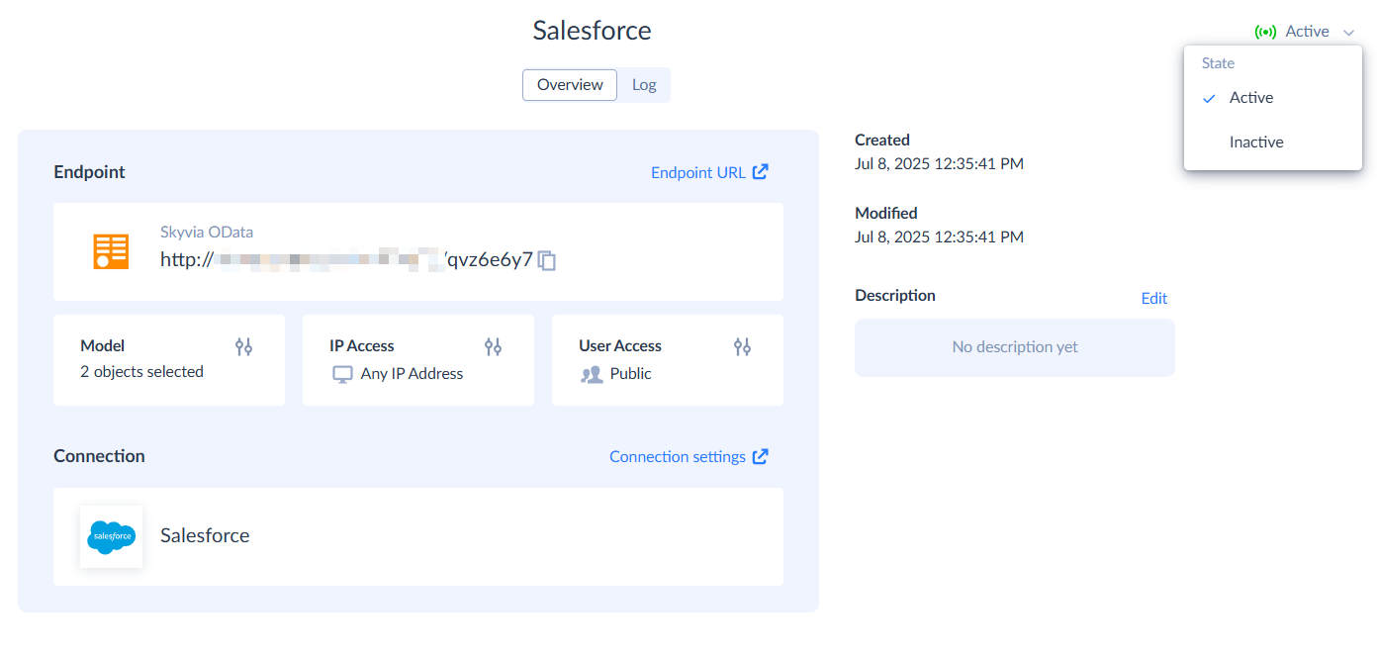This screenshot has height=660, width=1377.
Task: Switch to the Overview tab
Action: pyautogui.click(x=570, y=85)
